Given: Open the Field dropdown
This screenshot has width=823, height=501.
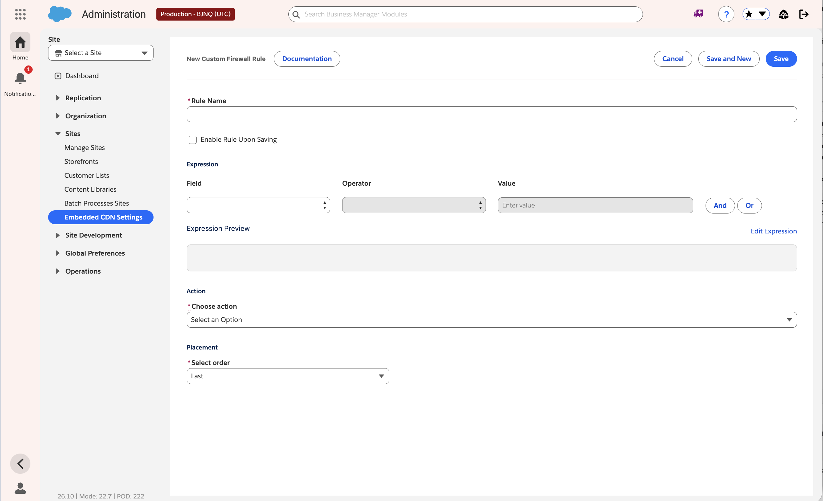Looking at the screenshot, I should [258, 205].
